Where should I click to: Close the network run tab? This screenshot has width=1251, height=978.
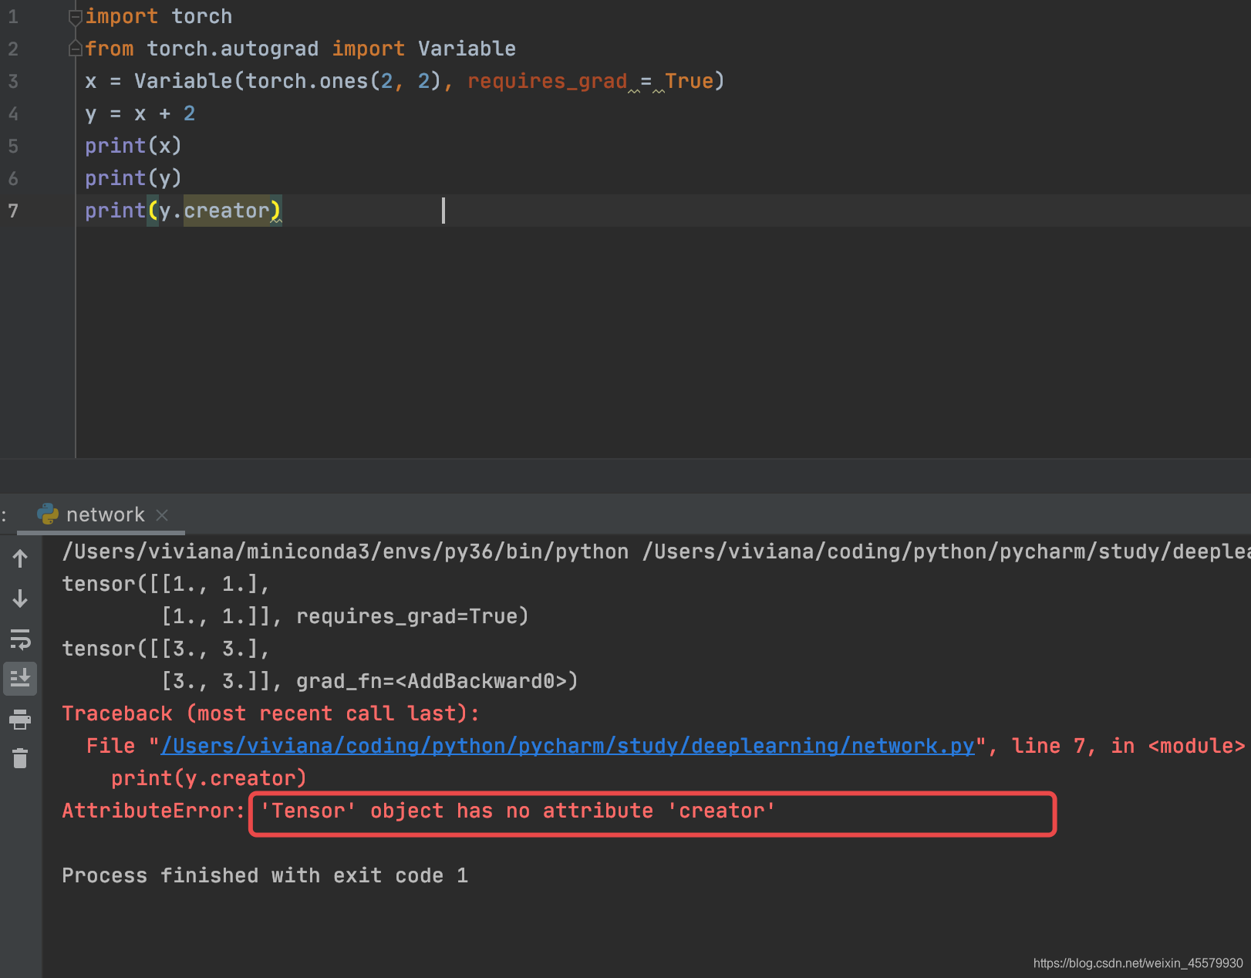click(x=162, y=514)
